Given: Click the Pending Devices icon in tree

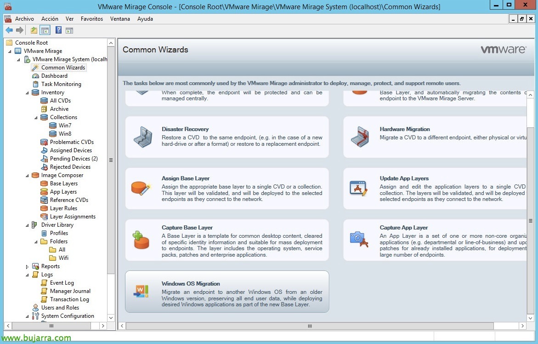Looking at the screenshot, I should click(x=44, y=159).
